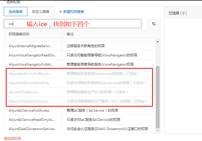Screen dimensions: 202x141
Task: Click the 迁移服务关联角色的权限 remark
Action: [86, 46]
